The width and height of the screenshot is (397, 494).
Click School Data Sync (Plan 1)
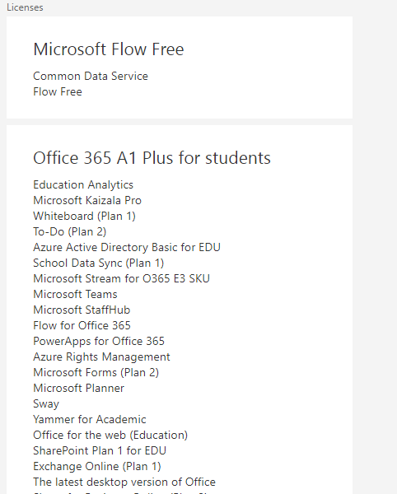(x=99, y=263)
